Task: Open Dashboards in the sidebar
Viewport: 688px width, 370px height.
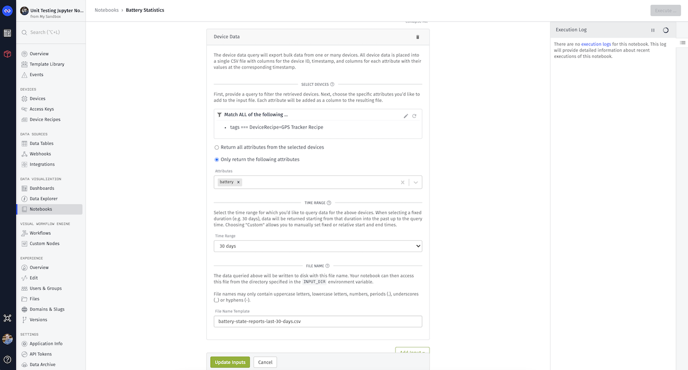Action: (x=41, y=188)
